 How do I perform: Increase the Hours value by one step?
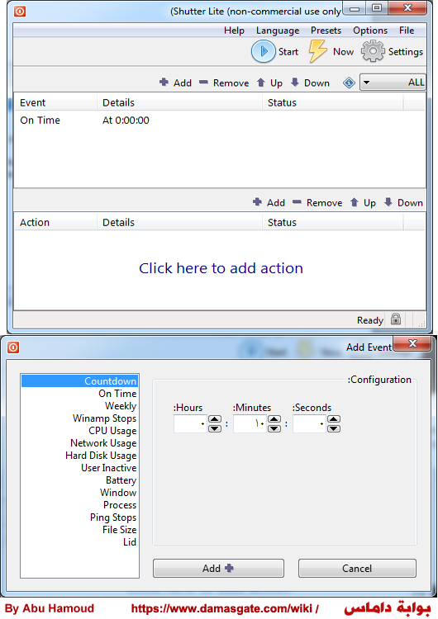(x=215, y=419)
